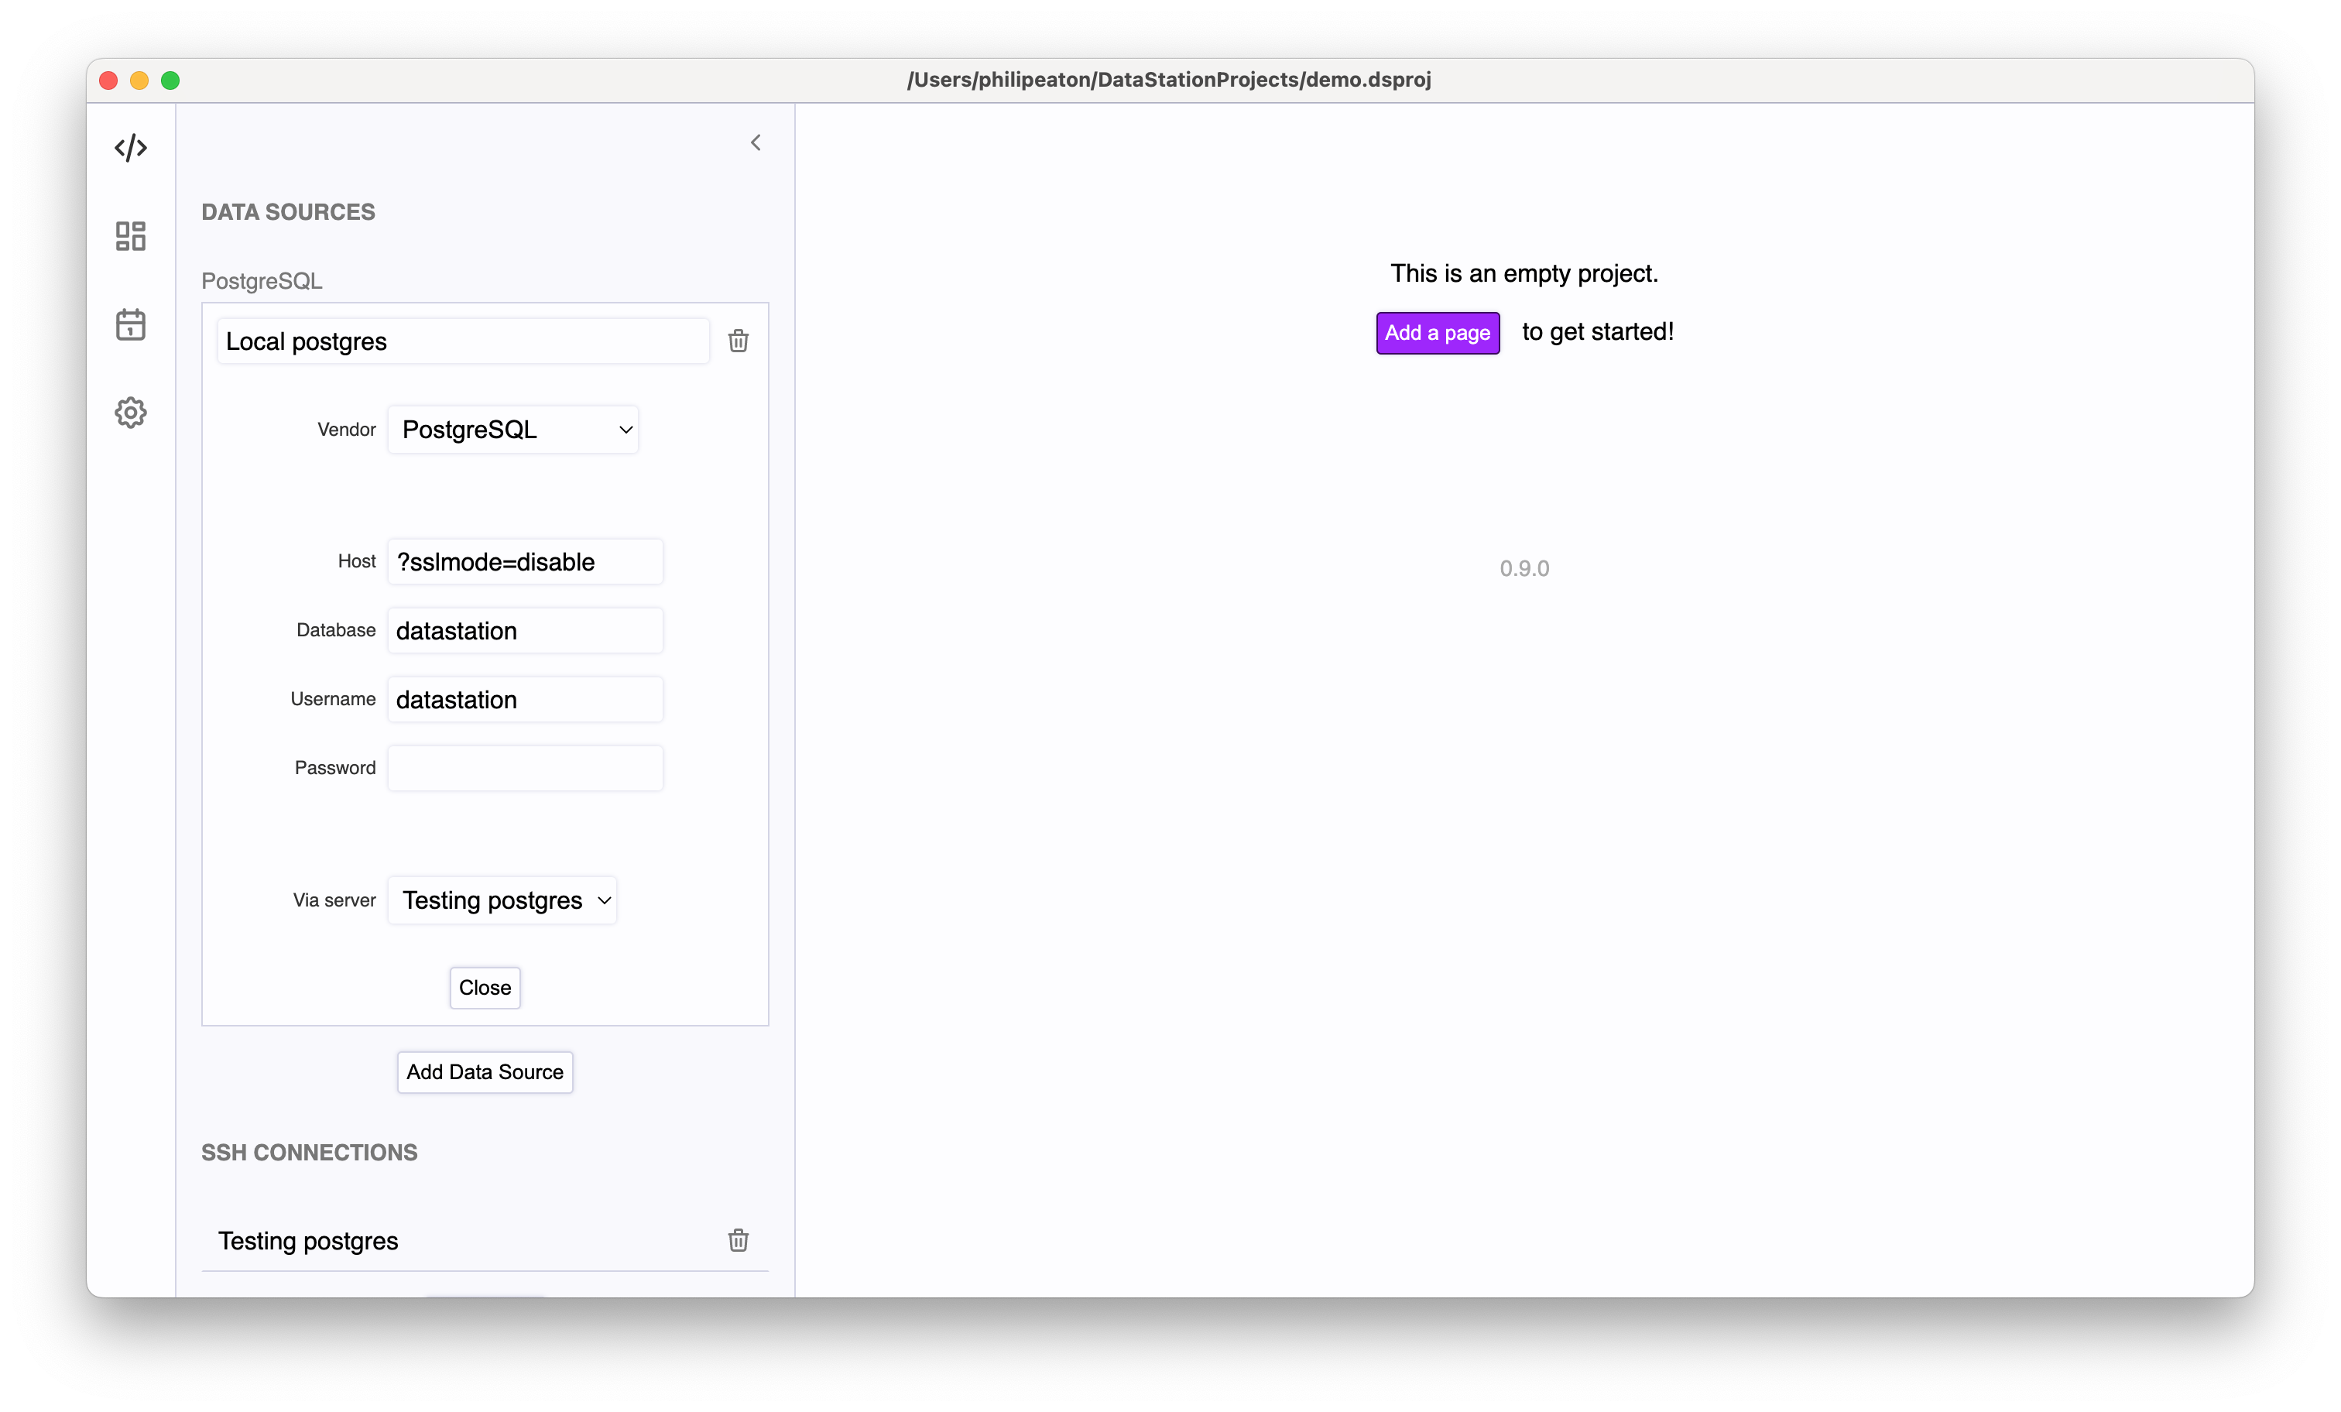The image size is (2341, 1412).
Task: Click Add Data Source button
Action: point(485,1071)
